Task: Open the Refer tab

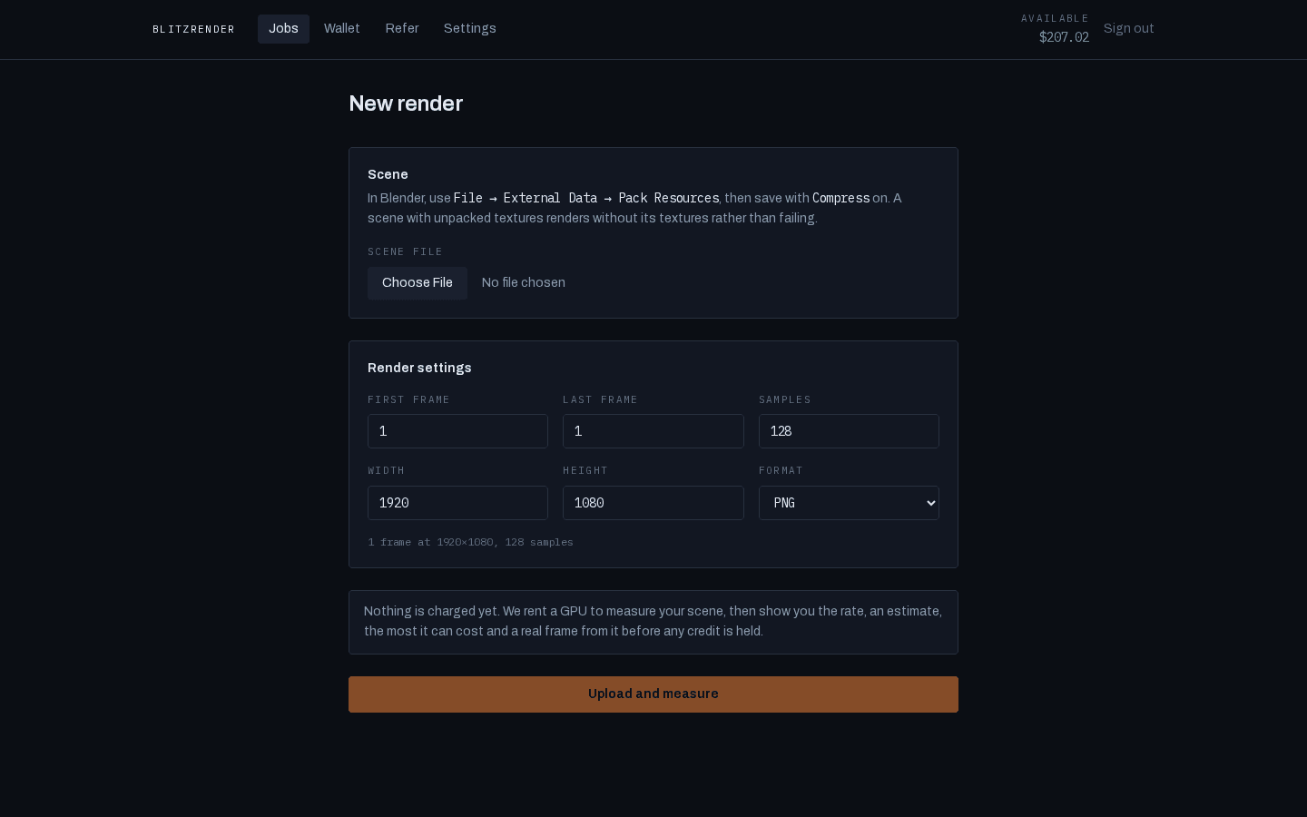Action: [x=402, y=29]
